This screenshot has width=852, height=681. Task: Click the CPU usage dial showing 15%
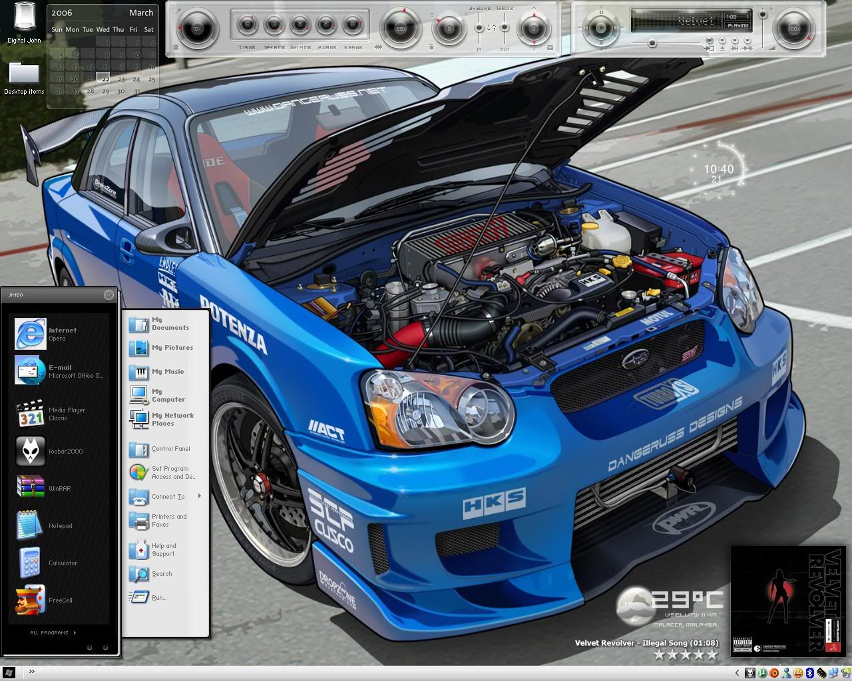197,29
